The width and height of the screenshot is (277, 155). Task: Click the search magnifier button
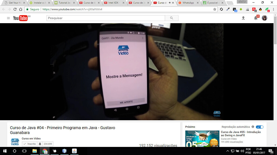pyautogui.click(x=172, y=18)
